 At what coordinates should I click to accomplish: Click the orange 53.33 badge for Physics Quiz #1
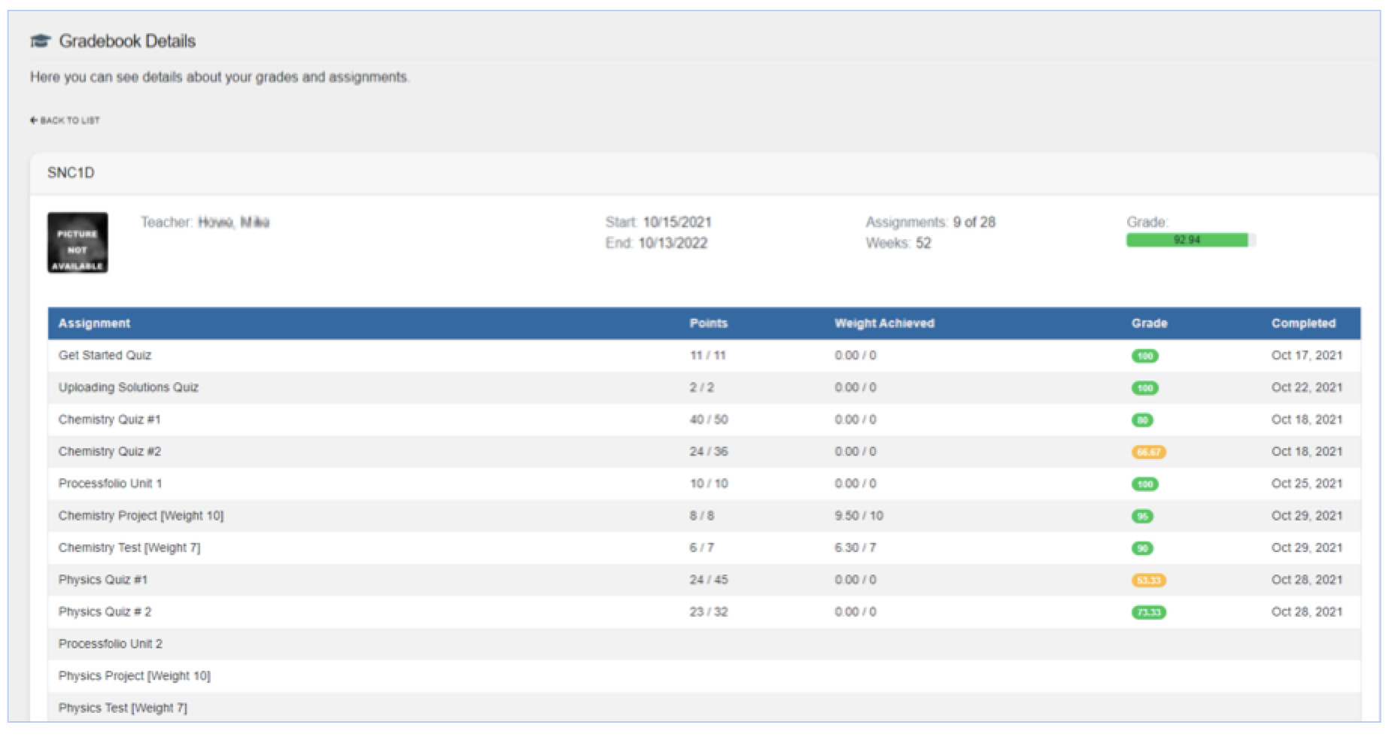pyautogui.click(x=1148, y=581)
